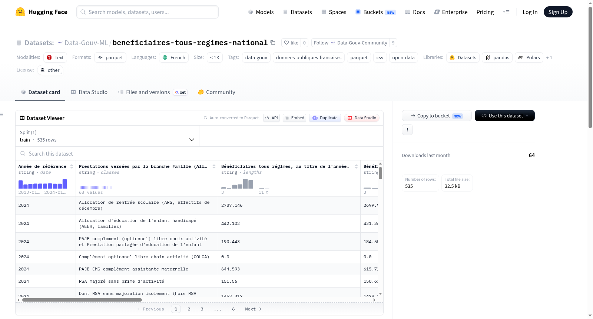Screen dimensions: 593x319
Task: Open the extra navigation menu icon beside Pricing
Action: pyautogui.click(x=506, y=12)
